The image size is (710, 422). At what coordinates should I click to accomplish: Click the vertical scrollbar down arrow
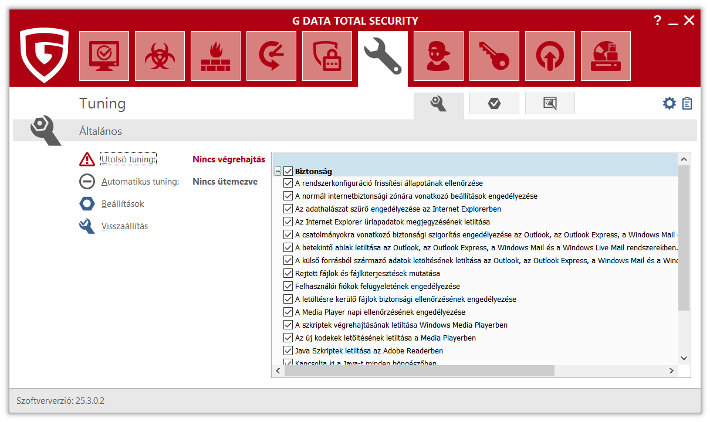(684, 358)
